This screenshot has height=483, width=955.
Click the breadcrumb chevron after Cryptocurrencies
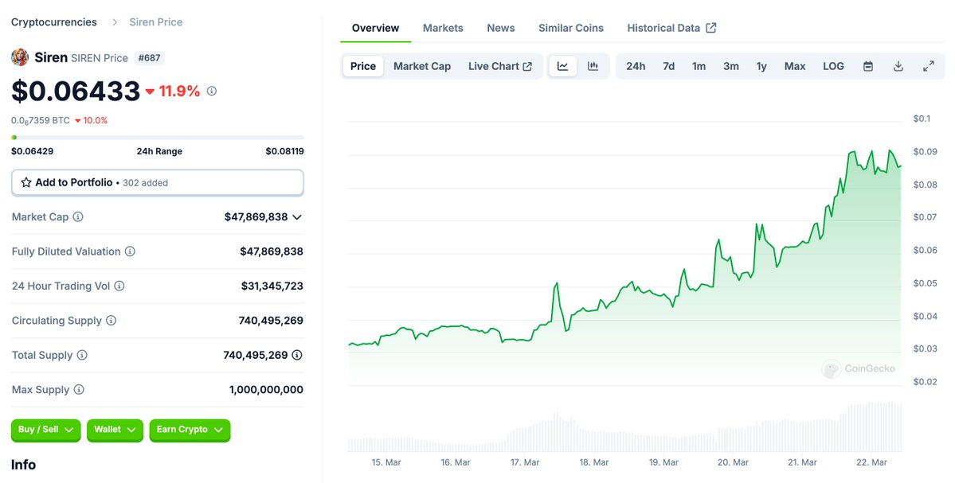click(114, 22)
